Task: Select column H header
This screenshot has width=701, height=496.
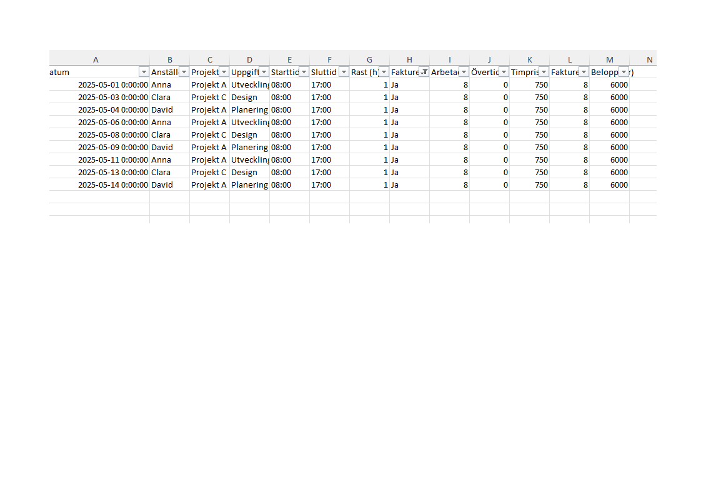Action: tap(409, 59)
